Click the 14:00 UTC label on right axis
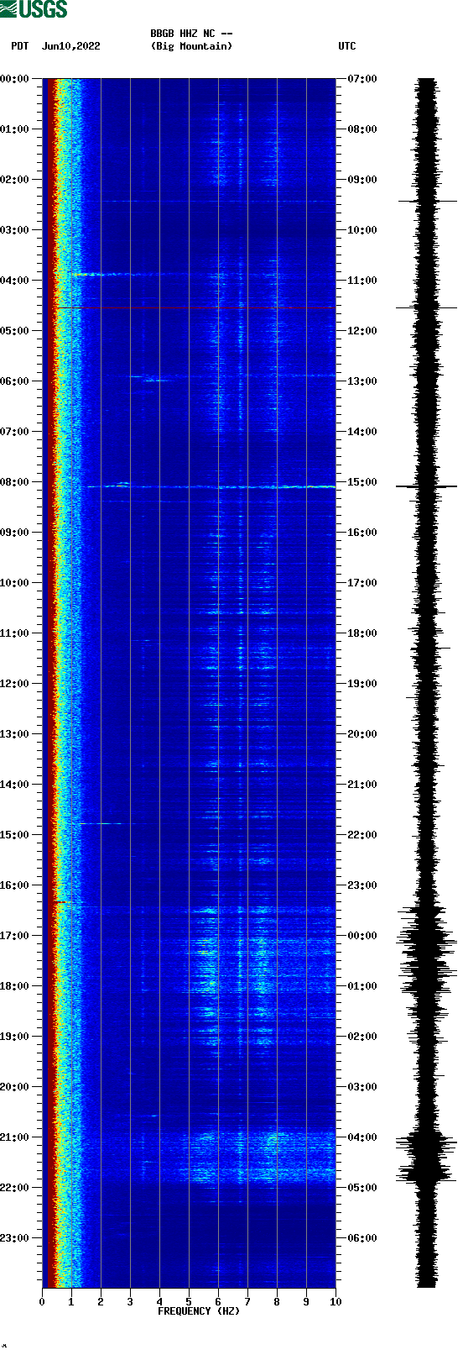The width and height of the screenshot is (463, 1355). [362, 432]
